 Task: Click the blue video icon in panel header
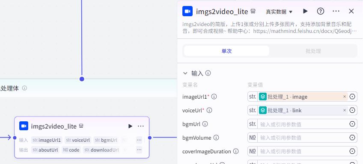(x=187, y=11)
